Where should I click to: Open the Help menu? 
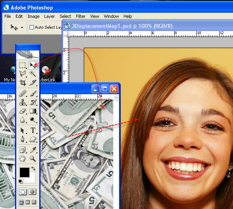click(x=128, y=16)
